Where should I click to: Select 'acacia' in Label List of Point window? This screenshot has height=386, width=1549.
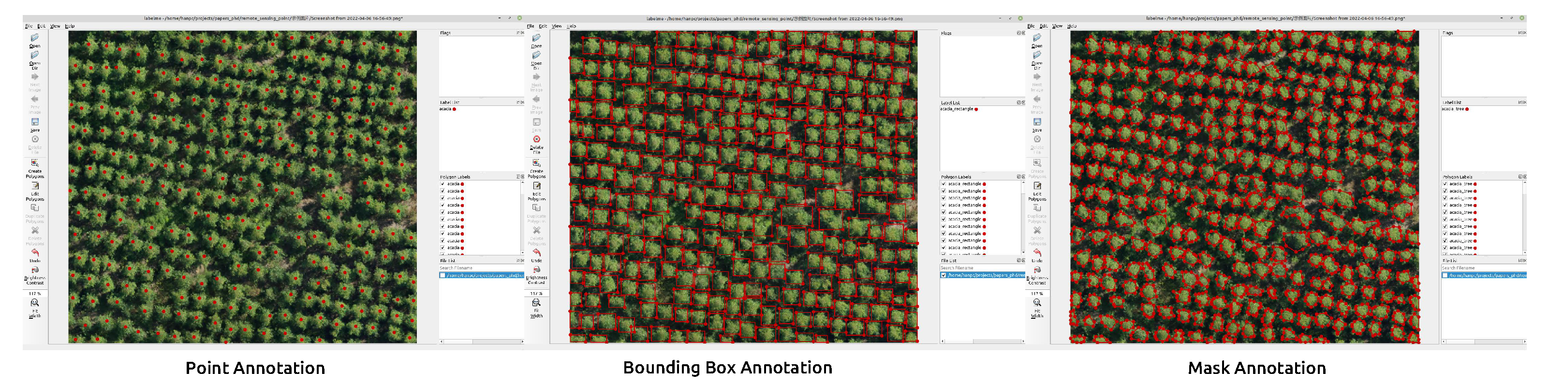448,109
